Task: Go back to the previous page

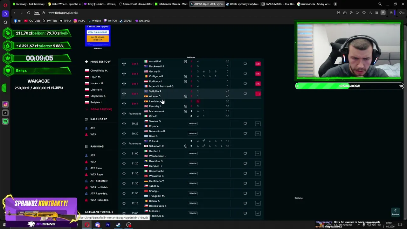Action: tap(15, 13)
